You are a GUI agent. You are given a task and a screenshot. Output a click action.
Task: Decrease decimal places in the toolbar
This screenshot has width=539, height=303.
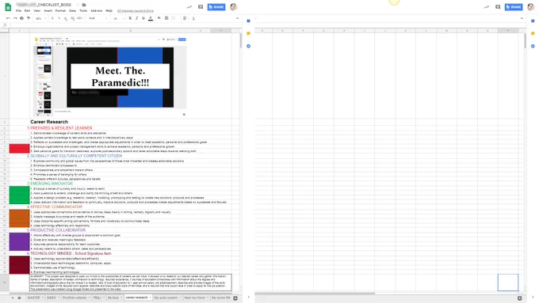click(66, 18)
